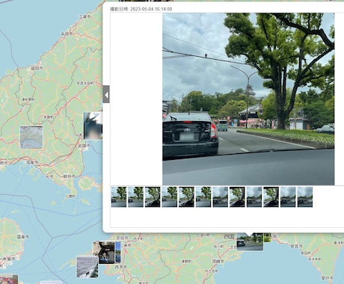The image size is (344, 284).
Task: Click the 室戸市 map label
Action: [328, 277]
